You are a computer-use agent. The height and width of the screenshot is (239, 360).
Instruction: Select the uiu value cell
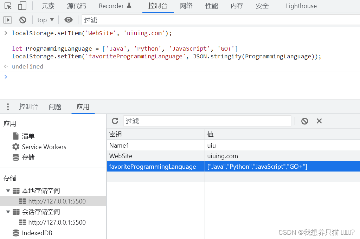[x=282, y=145]
